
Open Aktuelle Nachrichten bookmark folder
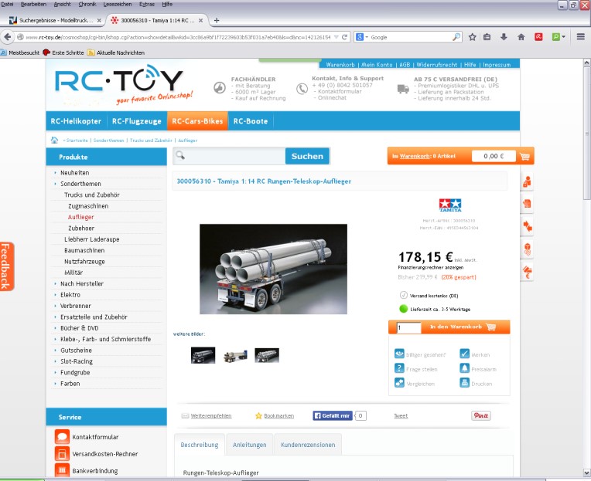(x=116, y=53)
